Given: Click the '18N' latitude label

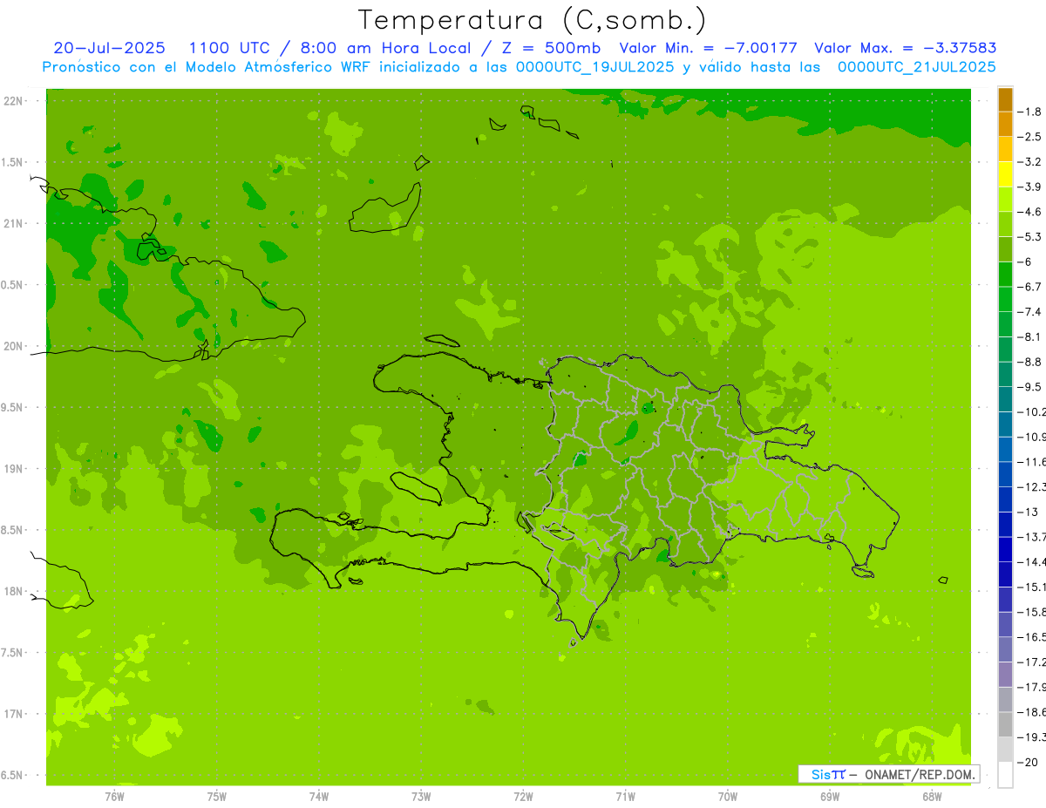Looking at the screenshot, I should point(14,592).
